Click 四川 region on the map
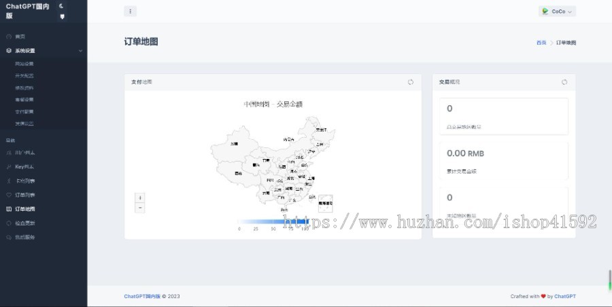 tap(270, 180)
